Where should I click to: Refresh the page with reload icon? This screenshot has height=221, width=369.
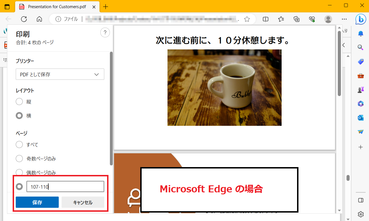(24, 19)
